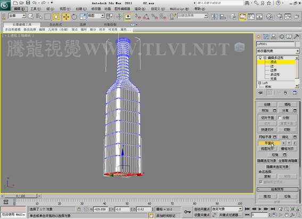
Task: Open the 工具(T) menu
Action: [36, 9]
